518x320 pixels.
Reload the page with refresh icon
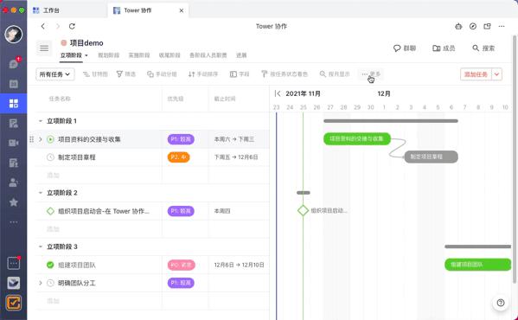click(x=72, y=26)
